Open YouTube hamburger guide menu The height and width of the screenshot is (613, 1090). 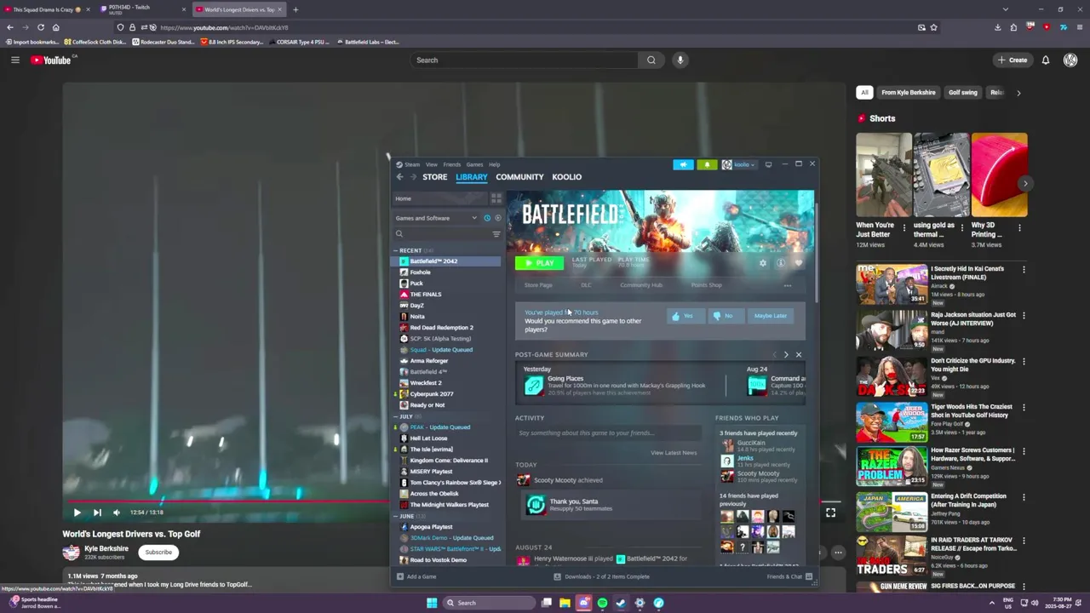point(14,60)
